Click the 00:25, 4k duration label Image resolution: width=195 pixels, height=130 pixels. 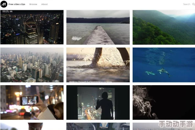8,11
